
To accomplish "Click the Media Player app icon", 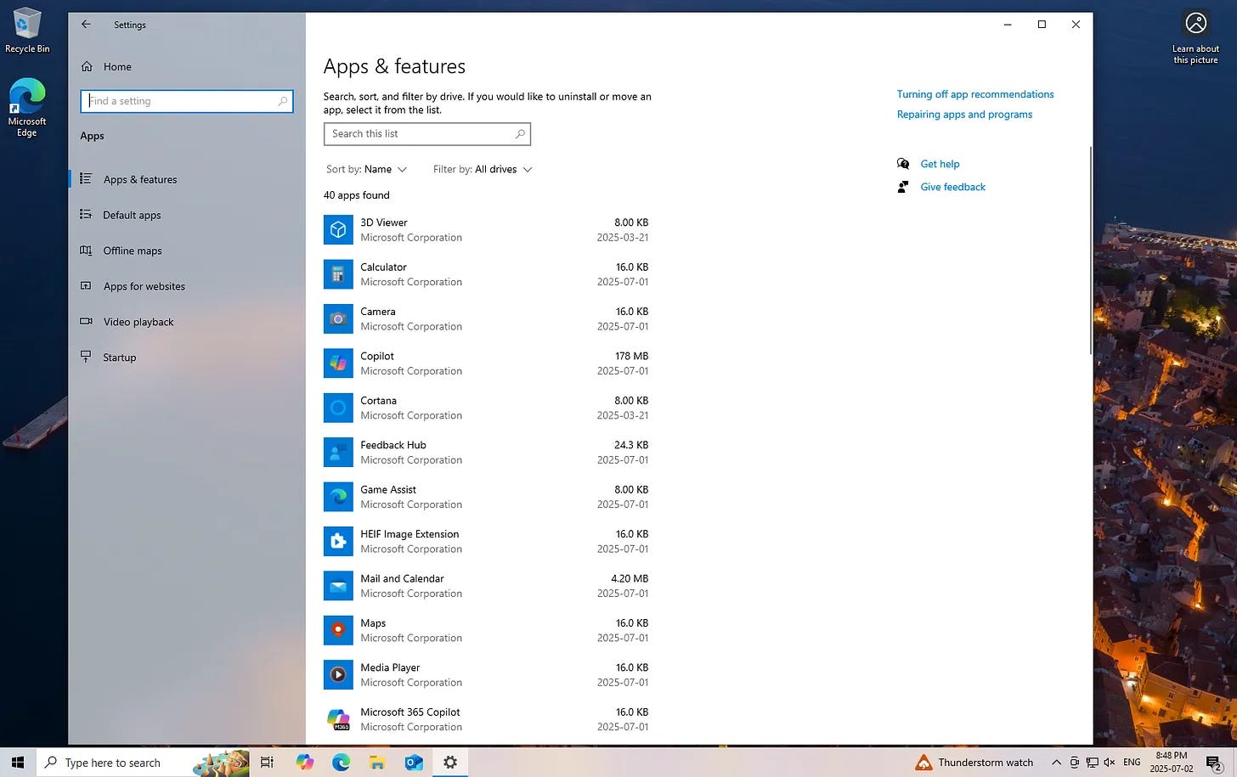I will (x=338, y=675).
